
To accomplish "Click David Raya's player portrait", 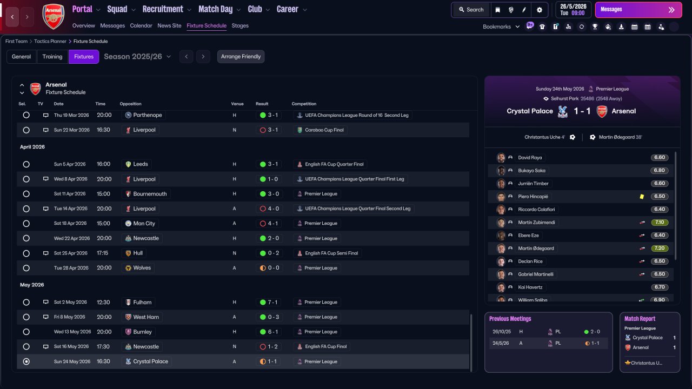I will tap(501, 158).
